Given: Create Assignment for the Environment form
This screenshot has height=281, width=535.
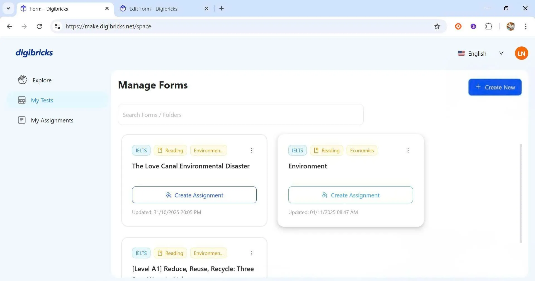Looking at the screenshot, I should click(x=350, y=195).
